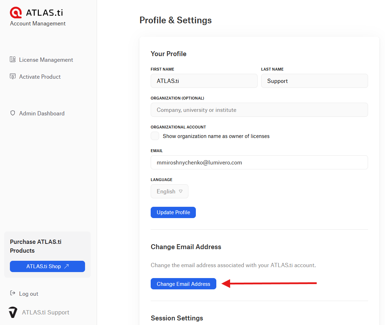Click the external link arrow on ATLAS.ti Shop

(x=66, y=266)
